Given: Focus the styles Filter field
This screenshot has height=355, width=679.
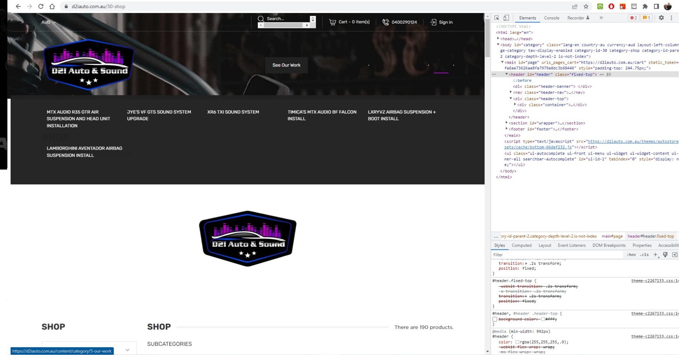Looking at the screenshot, I should (557, 255).
